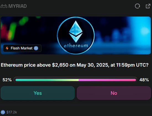Click the $17.2k volume amount
152x116 pixels.
point(12,112)
